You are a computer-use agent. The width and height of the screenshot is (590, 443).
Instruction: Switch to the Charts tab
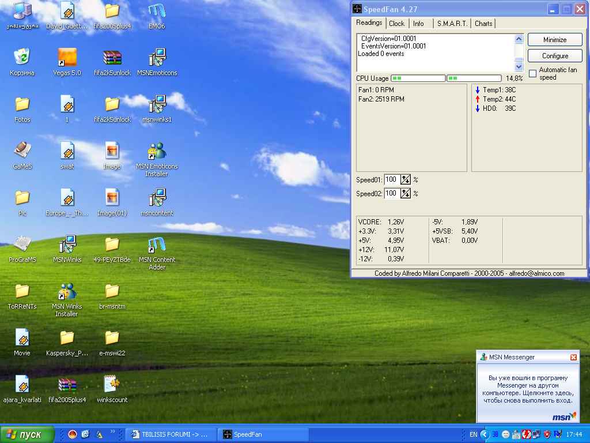tap(483, 23)
